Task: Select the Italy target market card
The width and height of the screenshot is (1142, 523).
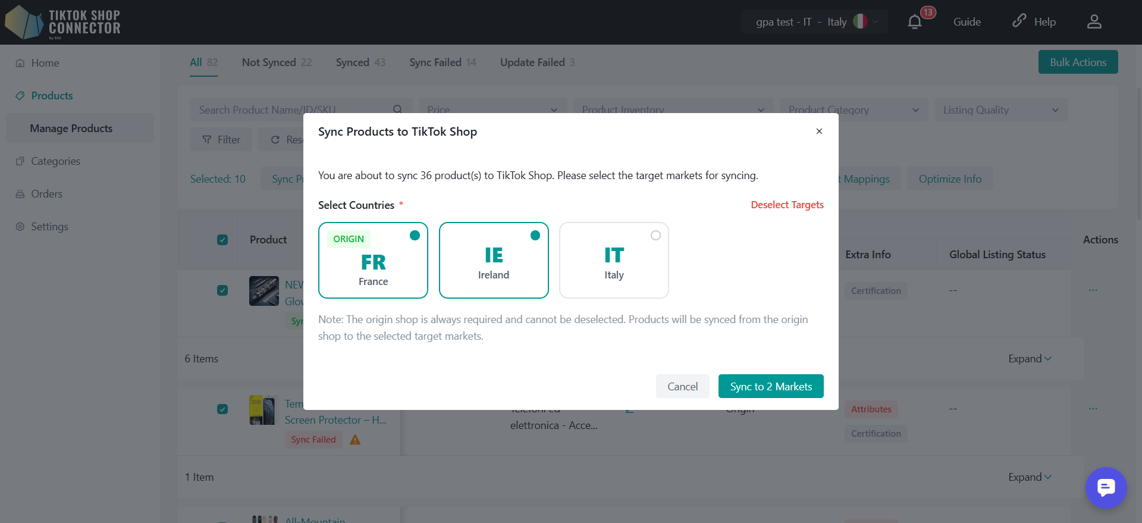Action: [614, 260]
